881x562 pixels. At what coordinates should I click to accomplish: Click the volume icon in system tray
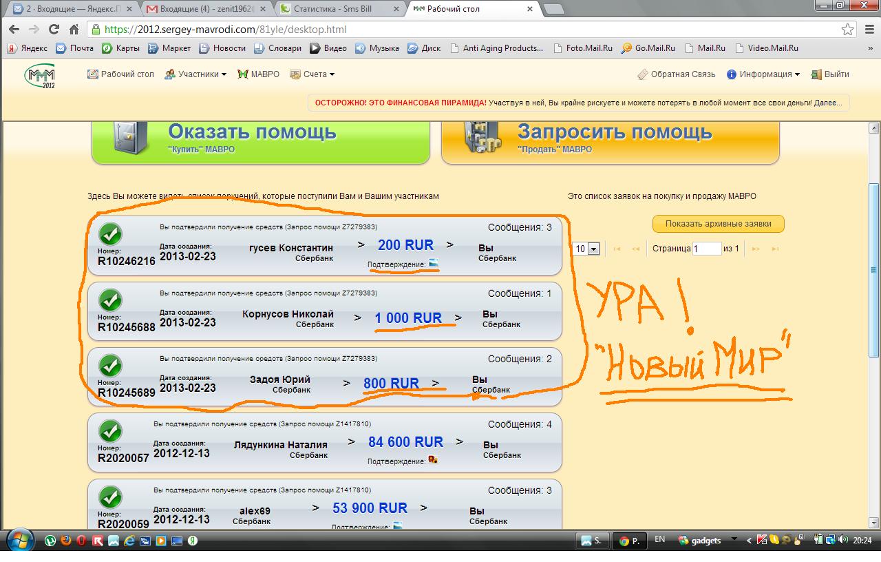(843, 541)
